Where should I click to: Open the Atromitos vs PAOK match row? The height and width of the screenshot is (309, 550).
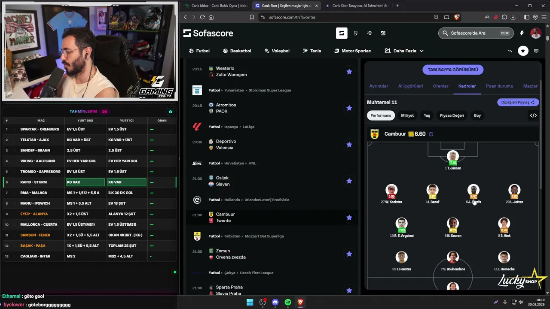coord(272,108)
